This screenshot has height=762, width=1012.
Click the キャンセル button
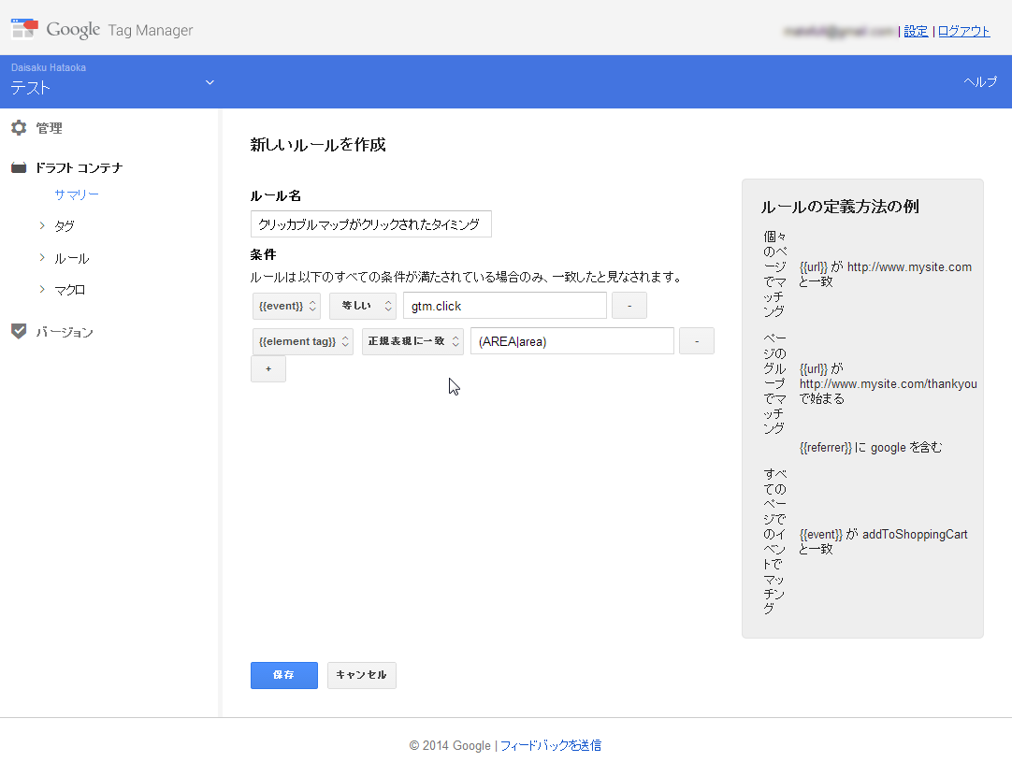tap(361, 675)
